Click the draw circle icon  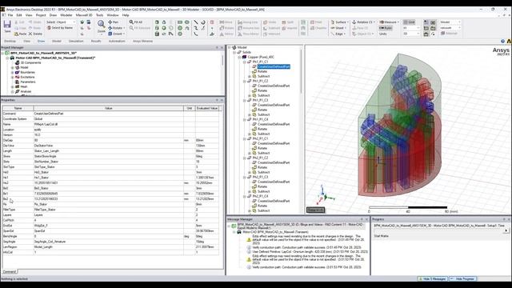point(180,28)
